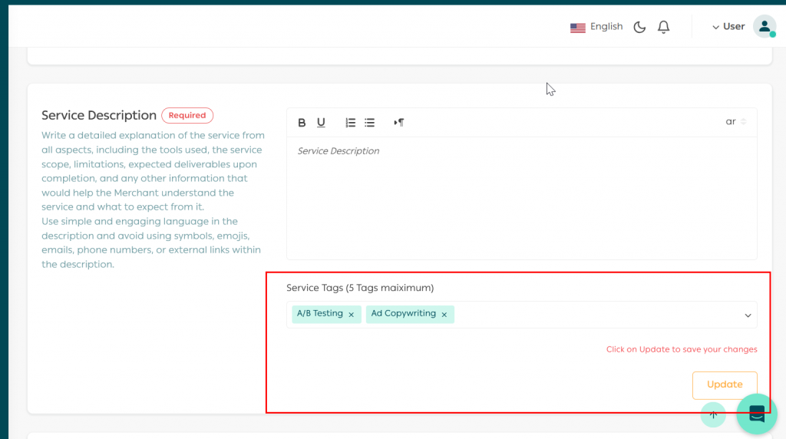The height and width of the screenshot is (439, 786).
Task: Expand the Service Tags dropdown arrow
Action: (748, 315)
